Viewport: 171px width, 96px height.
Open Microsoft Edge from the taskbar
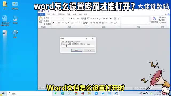[x=63, y=93]
